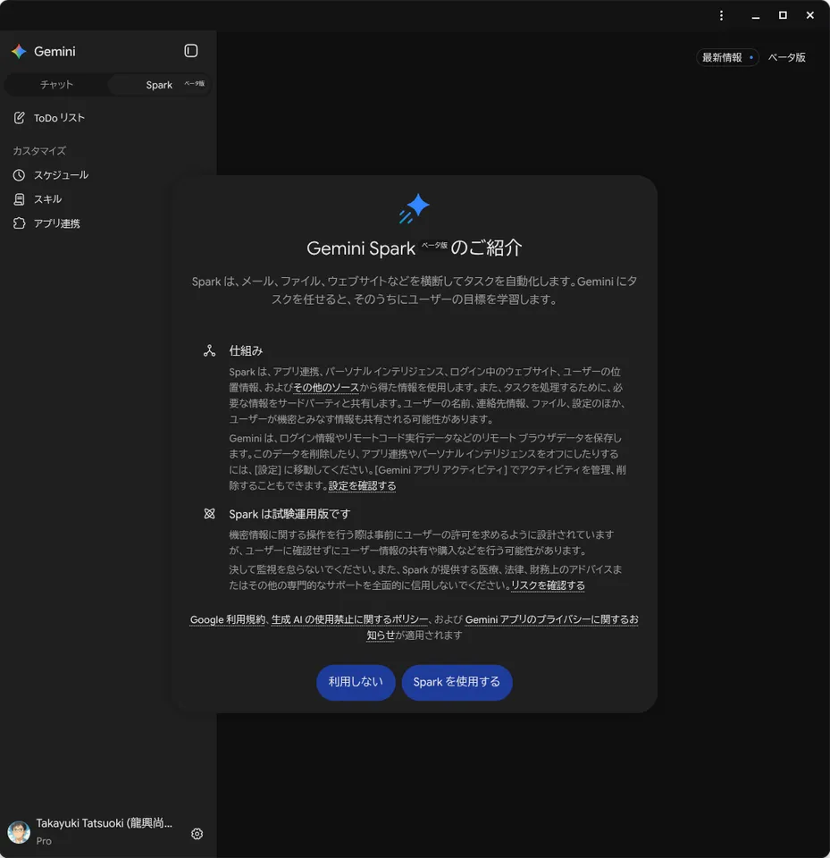Click the 仕組み heading text

246,350
